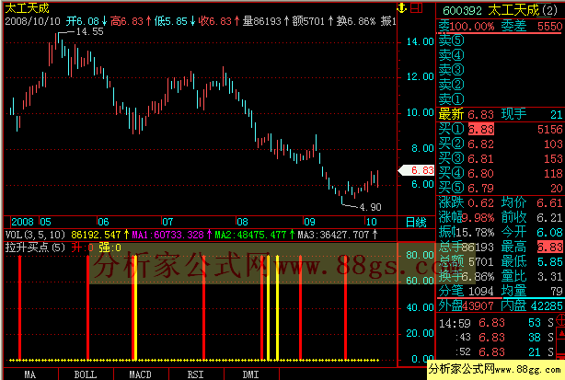Viewport: 565px width, 380px height.
Task: Click the 内盘 42285 value
Action: 532,305
